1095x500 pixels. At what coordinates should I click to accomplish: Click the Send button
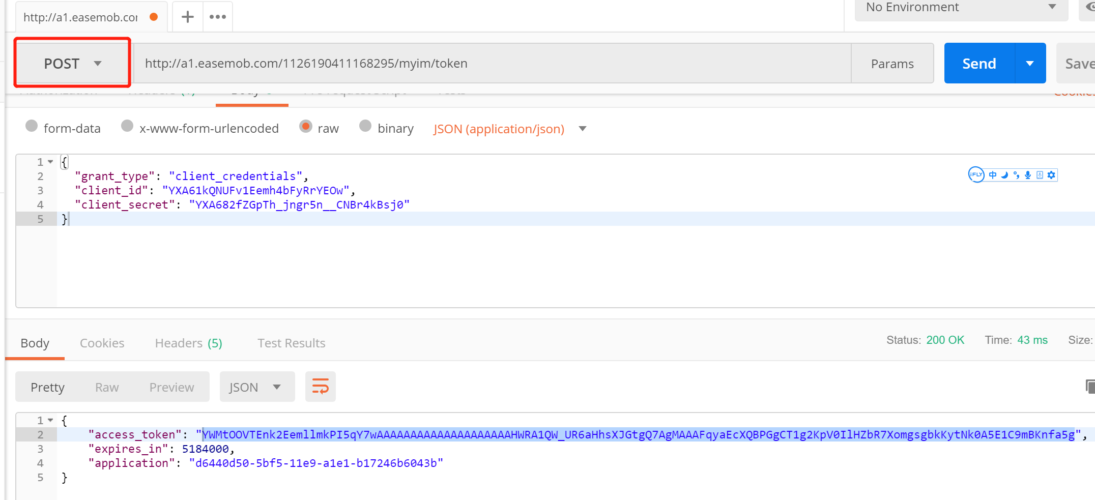(x=979, y=64)
